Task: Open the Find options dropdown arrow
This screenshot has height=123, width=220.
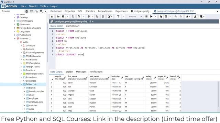Action: [83, 16]
